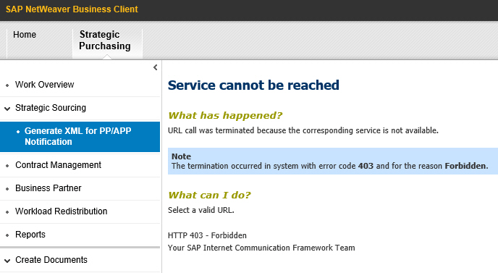
Task: Open Reports navigation item
Action: click(30, 235)
